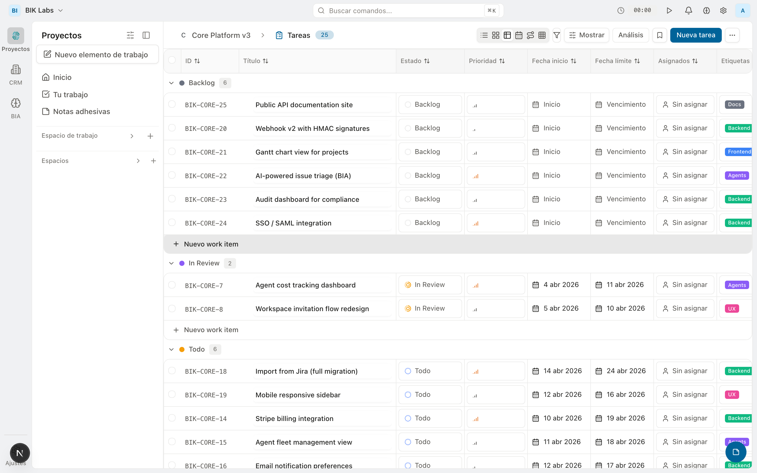Collapse the Backlog group

point(171,83)
